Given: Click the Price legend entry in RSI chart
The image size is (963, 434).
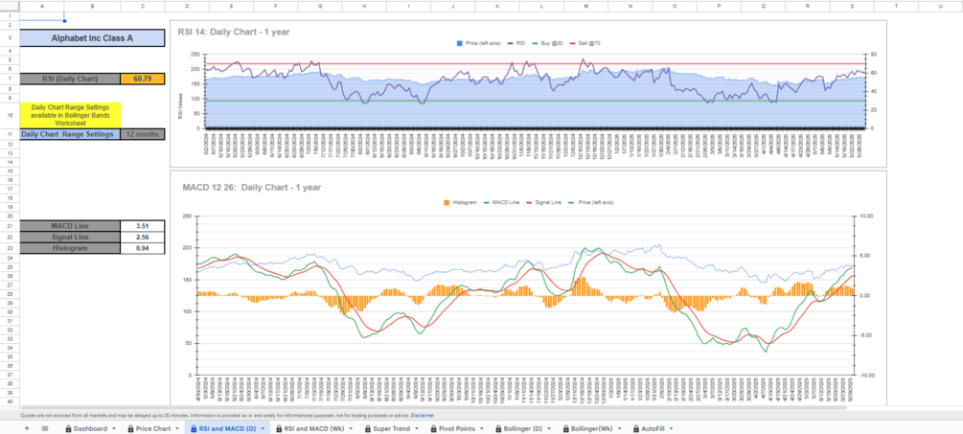Looking at the screenshot, I should 478,43.
